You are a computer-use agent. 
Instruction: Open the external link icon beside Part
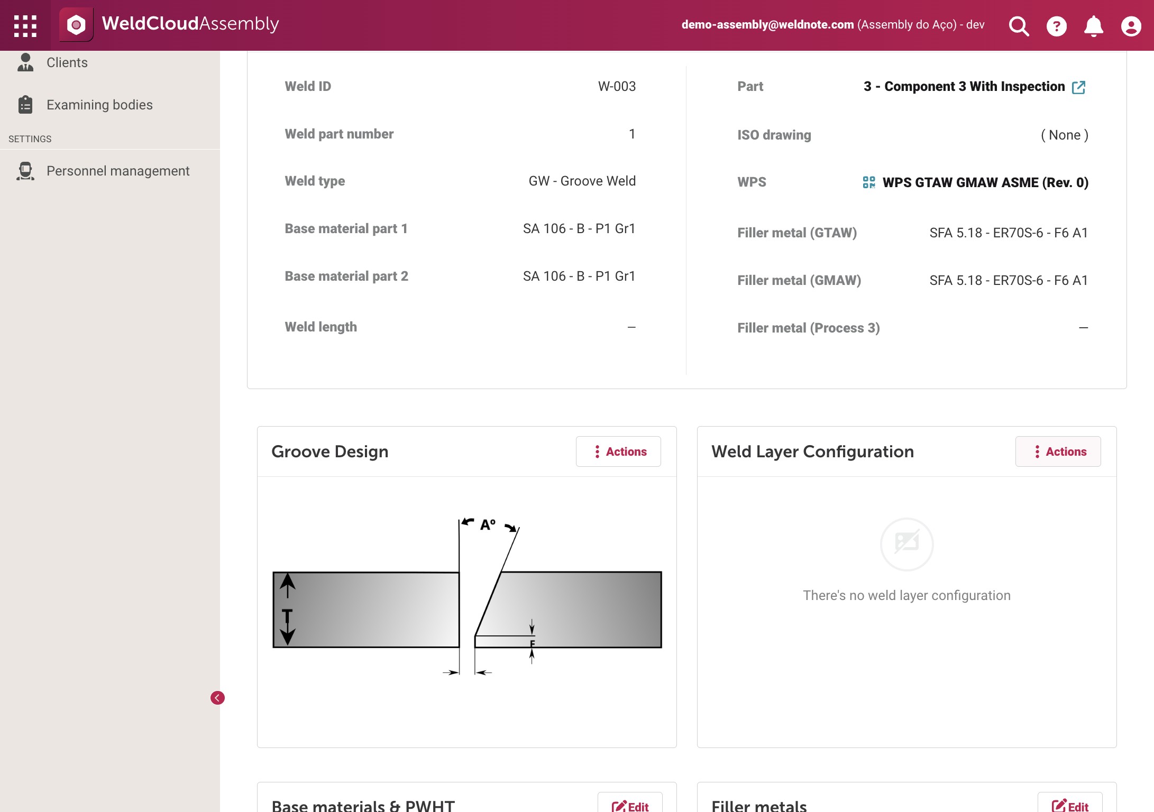(1078, 87)
